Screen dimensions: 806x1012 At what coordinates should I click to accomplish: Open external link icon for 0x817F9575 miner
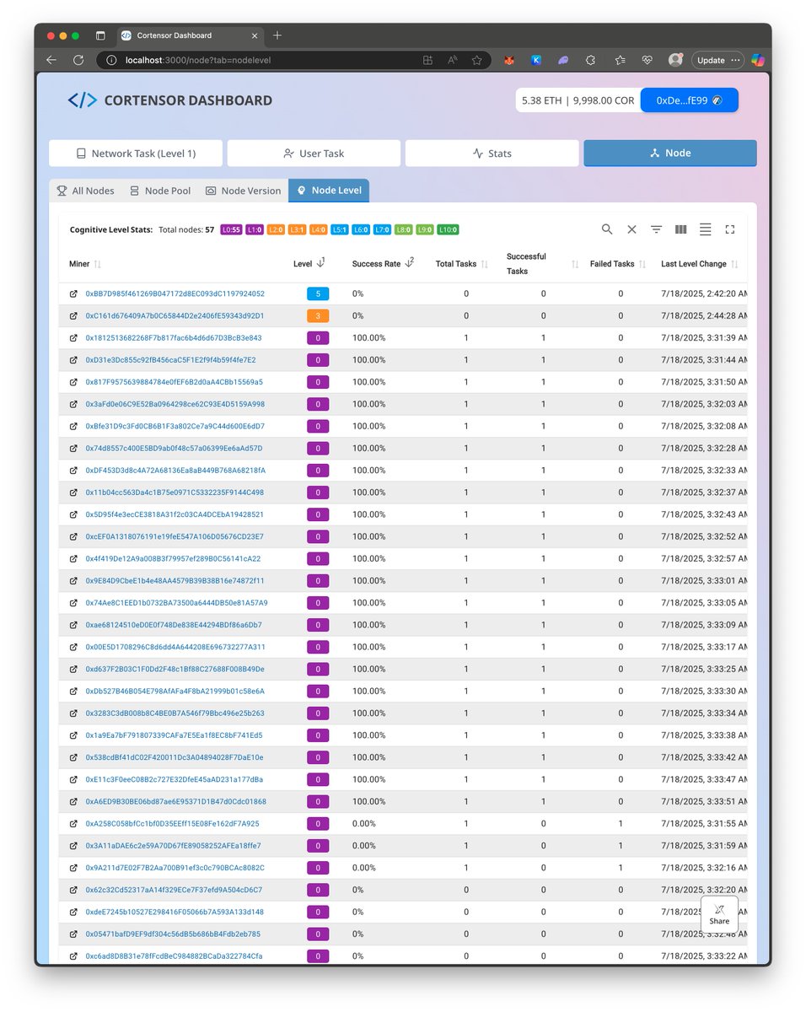point(73,382)
